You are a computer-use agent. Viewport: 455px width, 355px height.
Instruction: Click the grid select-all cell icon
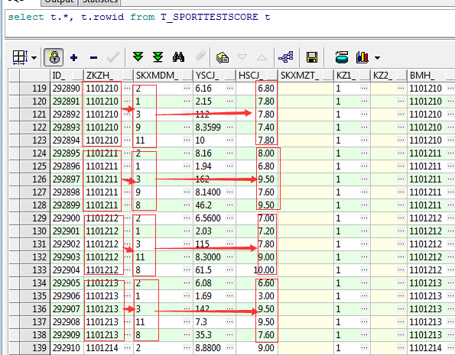tap(20, 57)
